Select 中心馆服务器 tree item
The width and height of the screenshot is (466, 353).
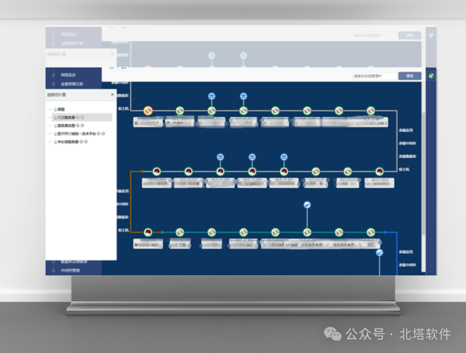pyautogui.click(x=68, y=142)
